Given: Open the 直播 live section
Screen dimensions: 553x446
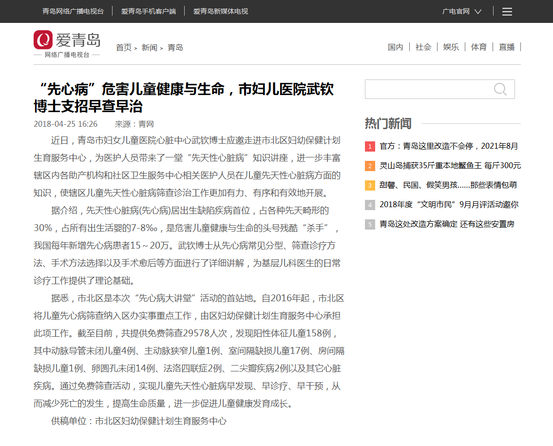Looking at the screenshot, I should pyautogui.click(x=507, y=47).
